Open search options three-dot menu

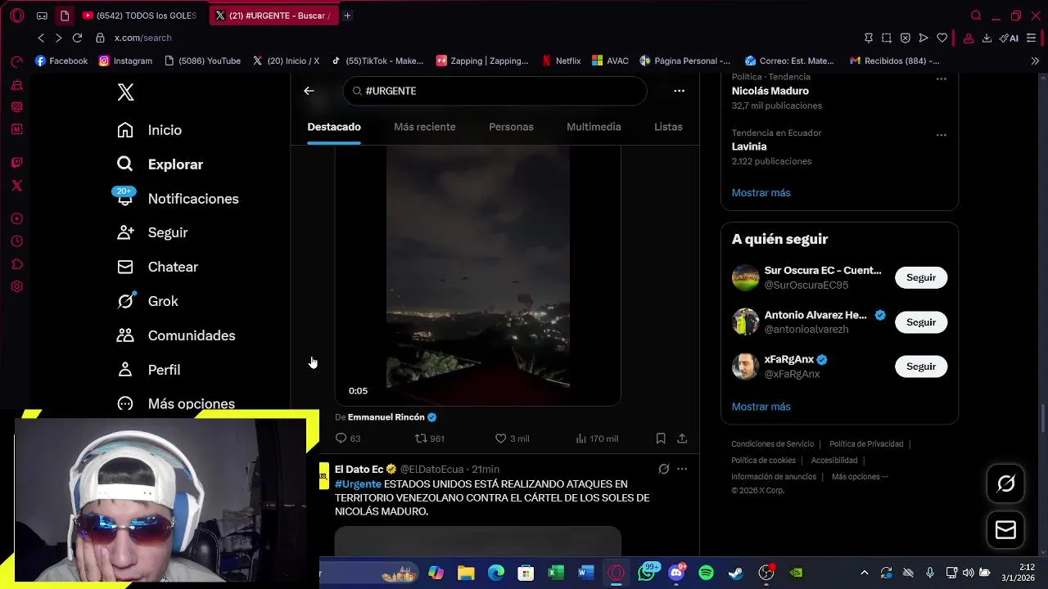coord(679,91)
